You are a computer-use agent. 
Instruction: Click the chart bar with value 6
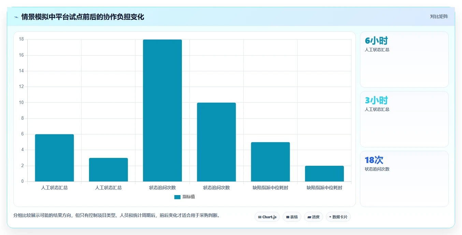click(54, 158)
